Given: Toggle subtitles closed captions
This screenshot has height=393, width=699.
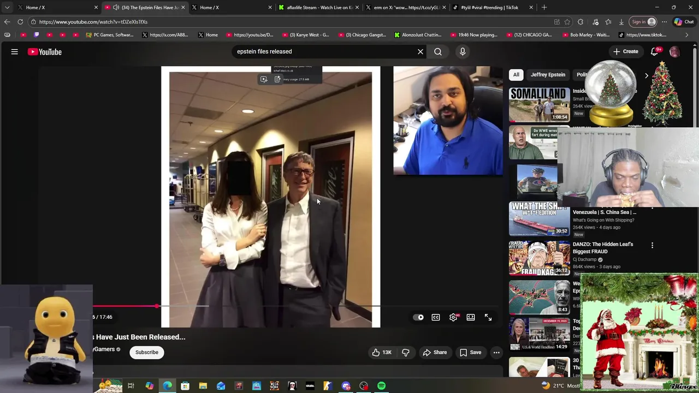Looking at the screenshot, I should [436, 317].
